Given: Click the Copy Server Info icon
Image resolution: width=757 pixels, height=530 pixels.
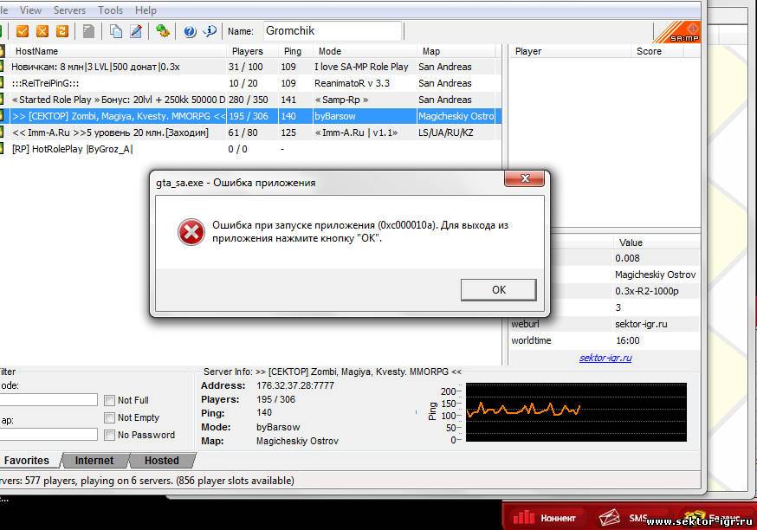Looking at the screenshot, I should (x=116, y=31).
